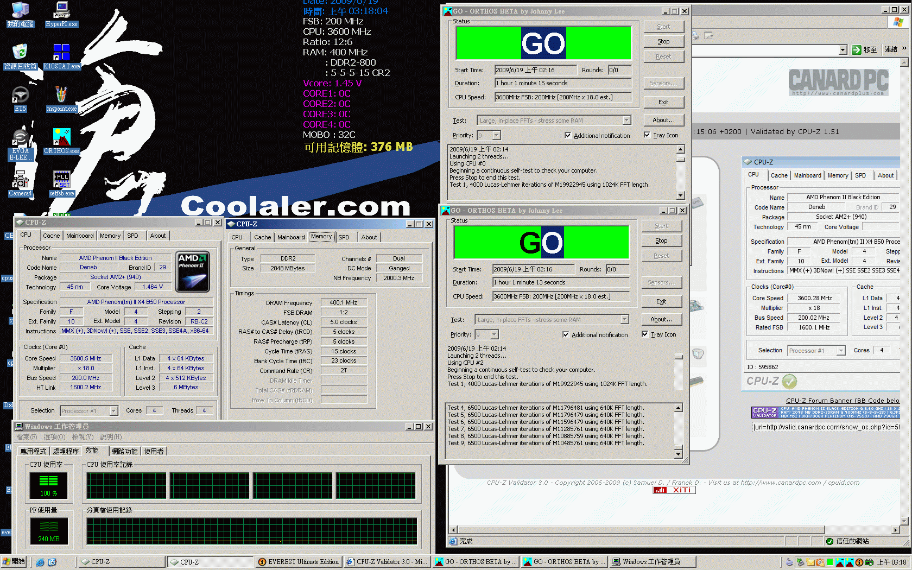This screenshot has width=912, height=570.
Task: Select the About tab in middle CPU-Z window
Action: pos(369,237)
